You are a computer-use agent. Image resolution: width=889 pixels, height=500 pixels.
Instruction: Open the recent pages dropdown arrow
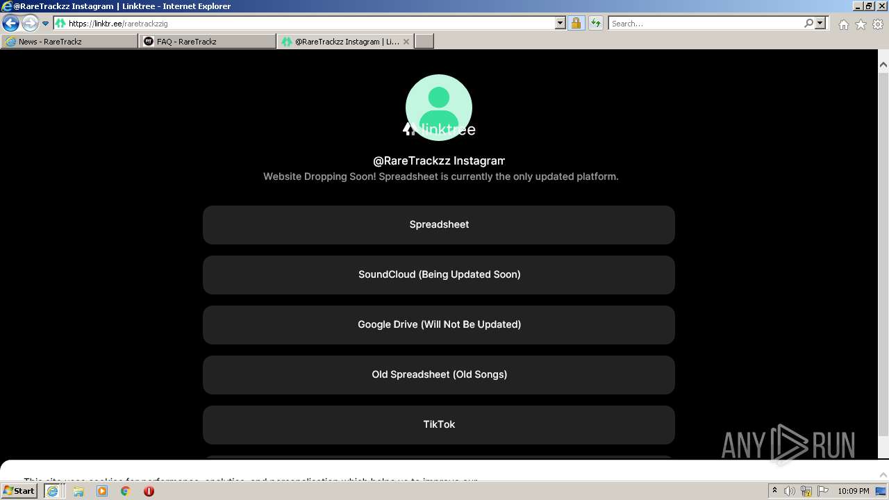pos(46,24)
